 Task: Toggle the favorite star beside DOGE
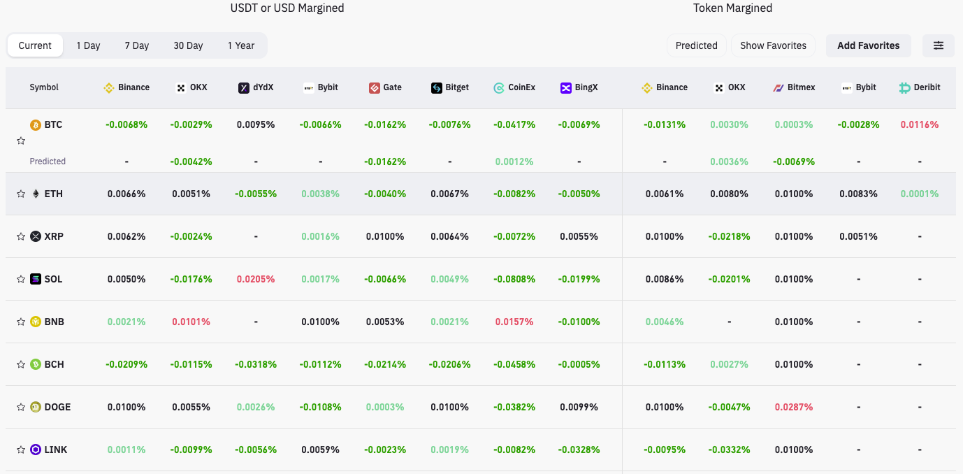click(20, 406)
